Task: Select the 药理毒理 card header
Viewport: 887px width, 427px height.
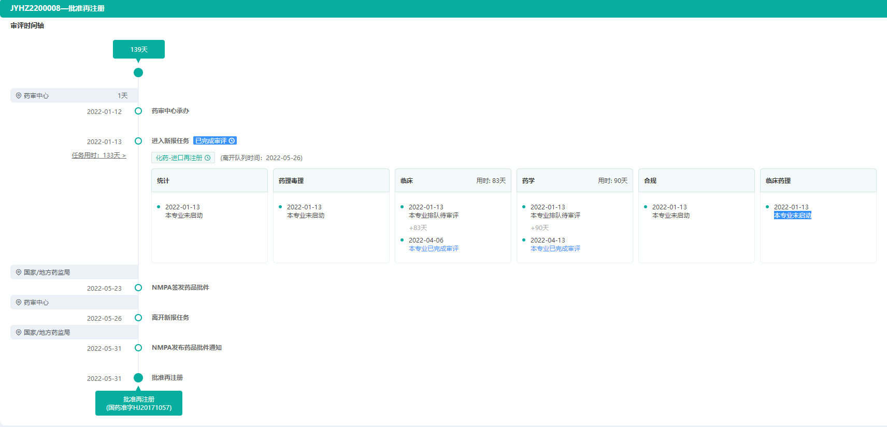Action: 331,181
